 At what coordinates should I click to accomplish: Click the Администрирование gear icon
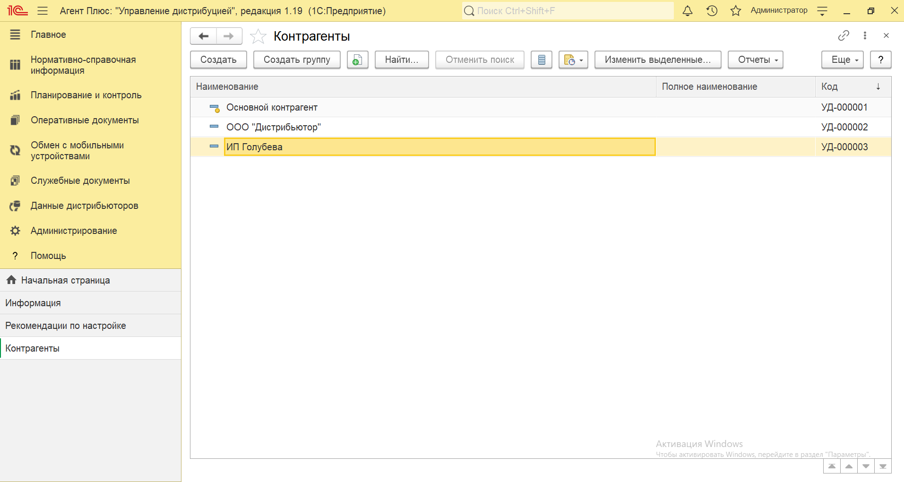[x=15, y=231]
